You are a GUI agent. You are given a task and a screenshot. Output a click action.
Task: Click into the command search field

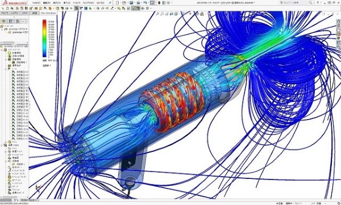297,3
